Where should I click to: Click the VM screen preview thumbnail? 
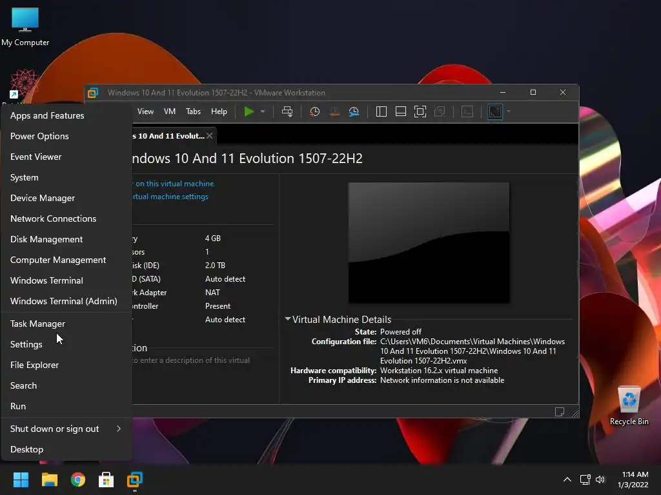click(x=429, y=242)
